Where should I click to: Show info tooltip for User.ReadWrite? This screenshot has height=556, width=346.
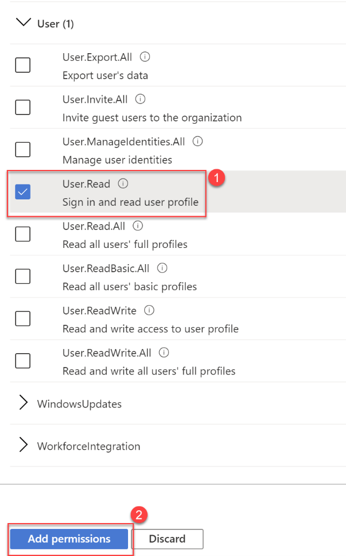click(149, 310)
